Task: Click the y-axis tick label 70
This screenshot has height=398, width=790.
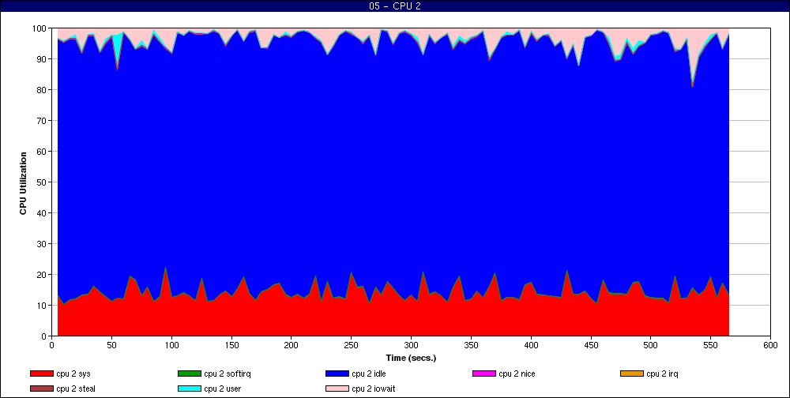Action: pos(43,120)
